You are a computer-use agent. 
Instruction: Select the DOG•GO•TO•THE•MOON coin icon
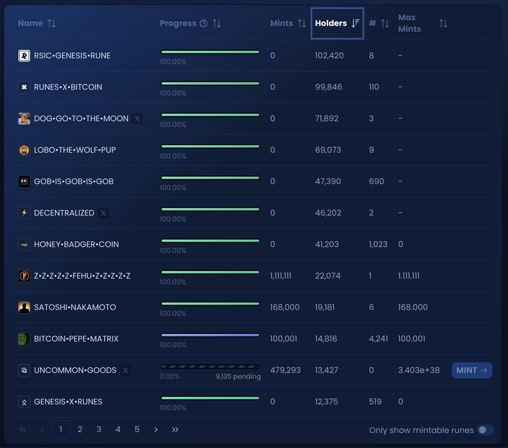click(24, 119)
